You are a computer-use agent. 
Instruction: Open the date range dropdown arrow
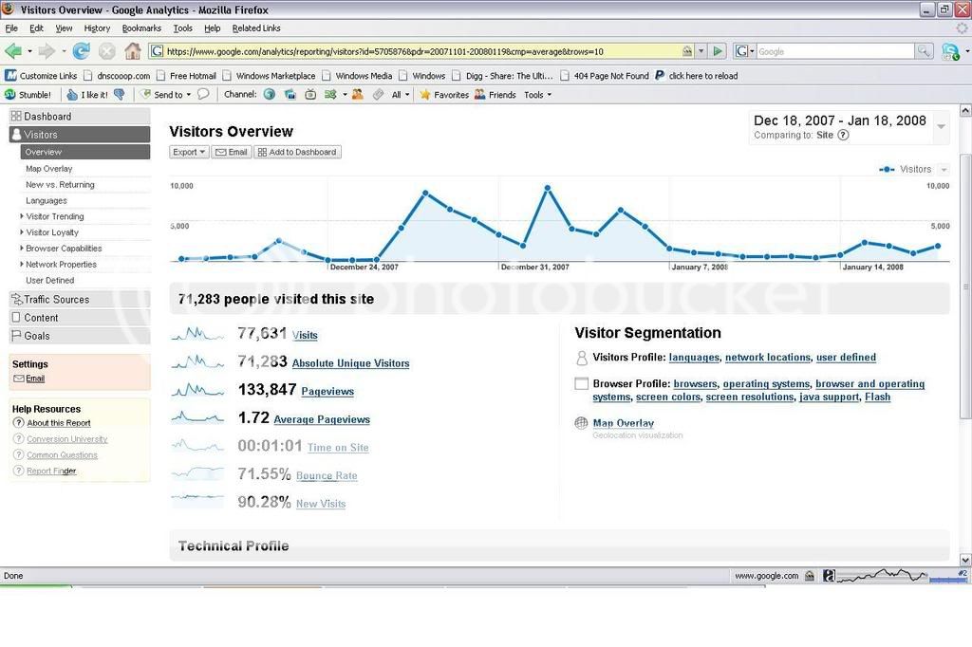click(941, 126)
